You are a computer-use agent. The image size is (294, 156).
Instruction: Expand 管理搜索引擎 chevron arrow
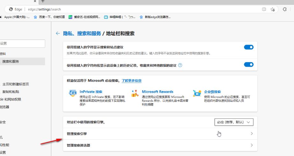pos(252,134)
